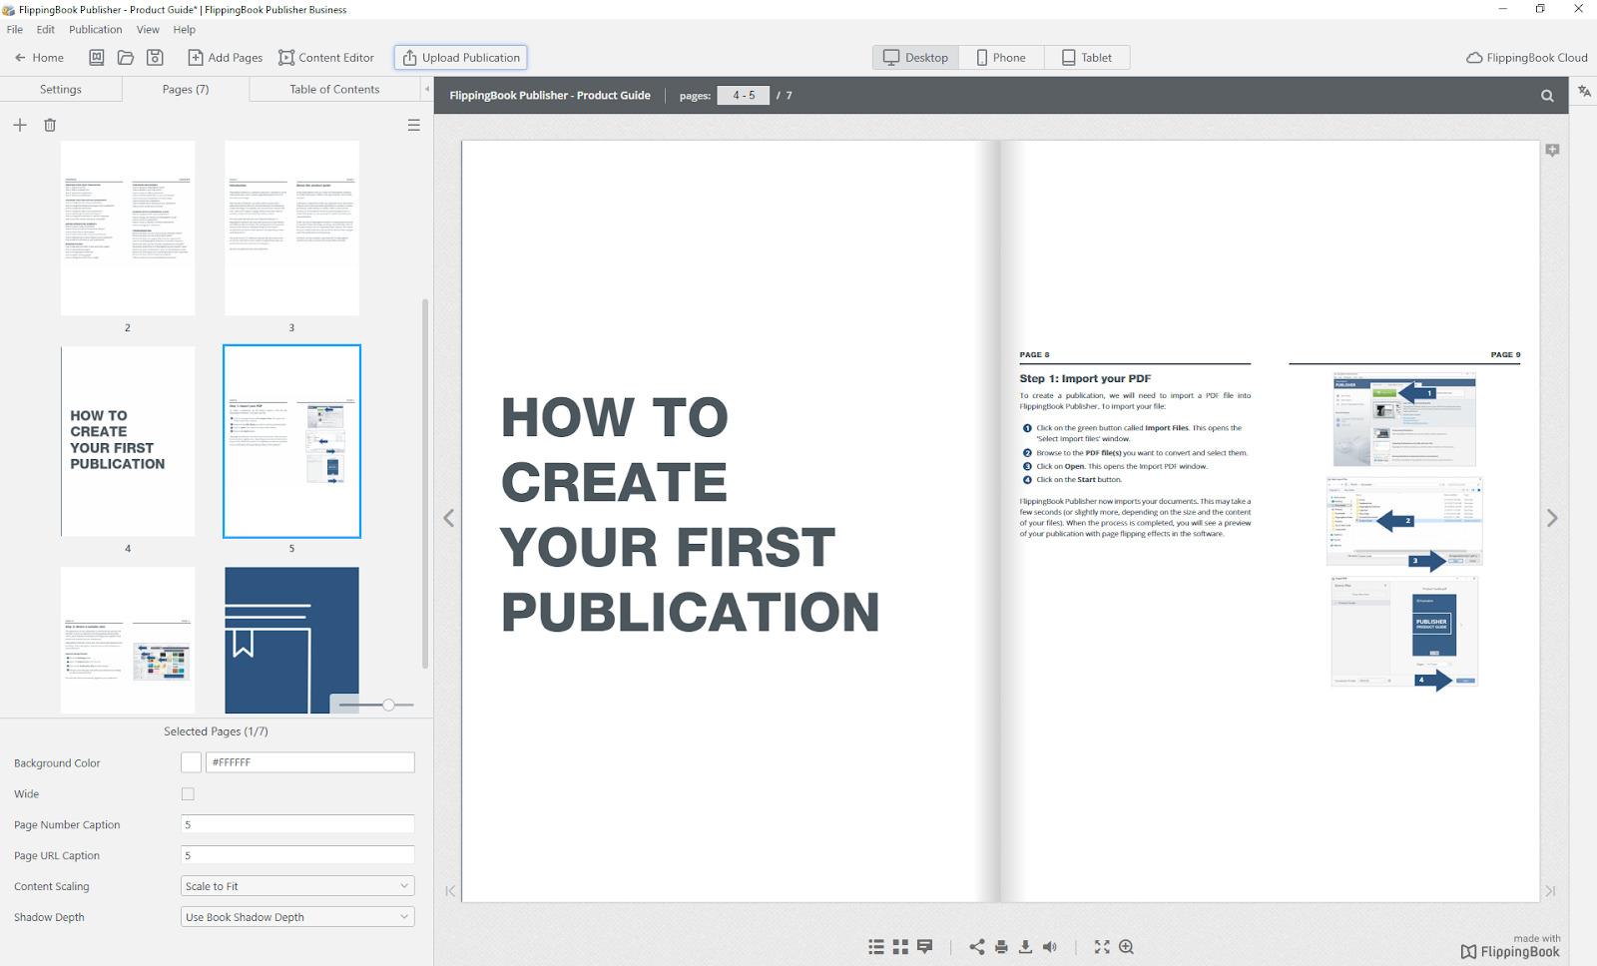Image resolution: width=1597 pixels, height=966 pixels.
Task: Click the print icon
Action: coord(1001,947)
